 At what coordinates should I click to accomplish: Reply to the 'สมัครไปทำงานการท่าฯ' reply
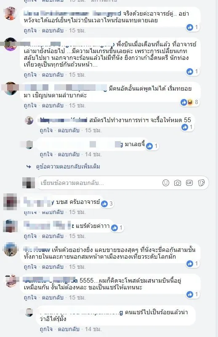point(69,130)
